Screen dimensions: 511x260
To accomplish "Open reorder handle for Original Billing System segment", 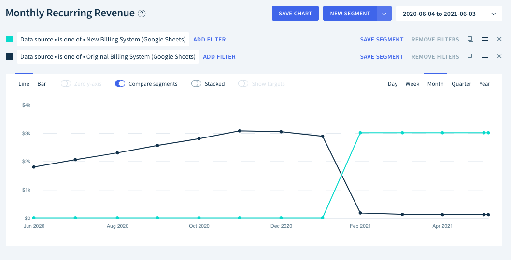I will 485,56.
